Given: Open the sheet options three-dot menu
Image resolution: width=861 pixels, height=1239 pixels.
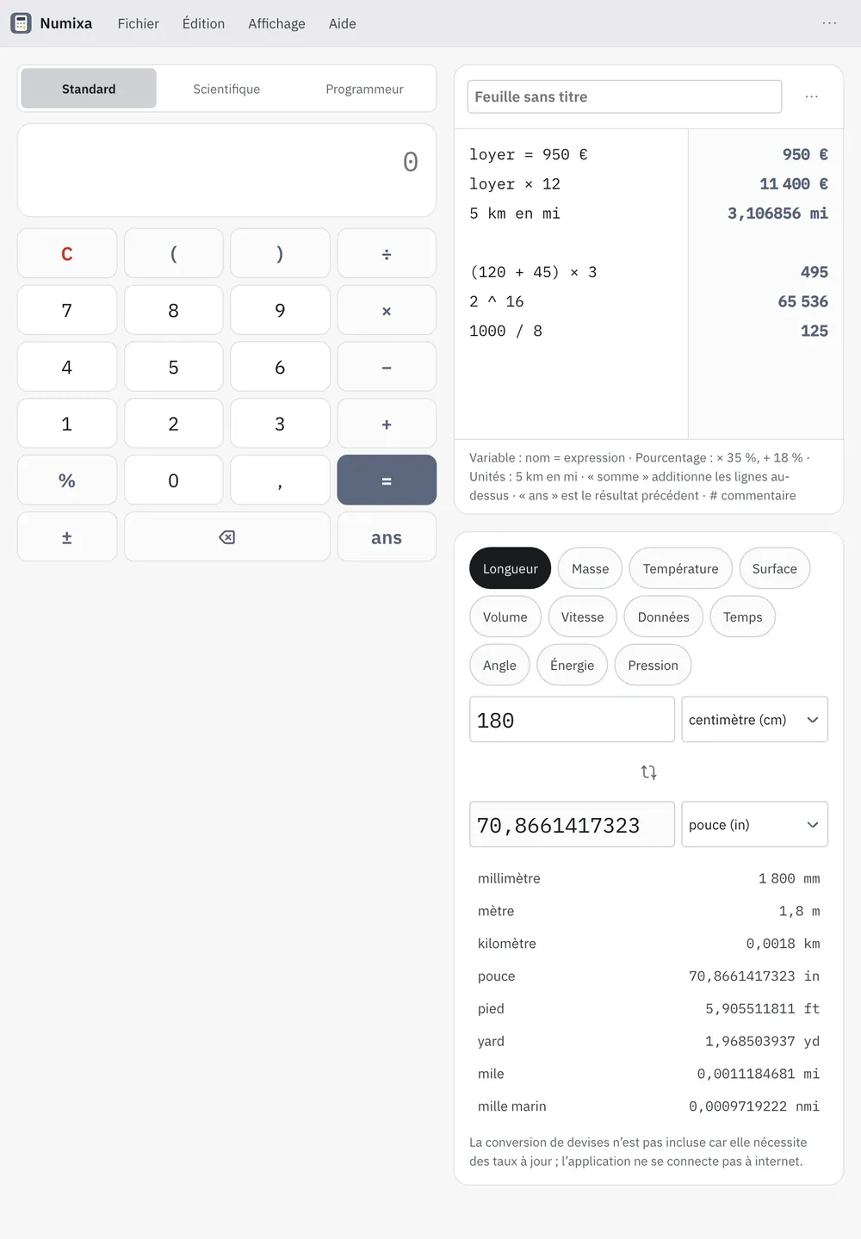Looking at the screenshot, I should (811, 96).
